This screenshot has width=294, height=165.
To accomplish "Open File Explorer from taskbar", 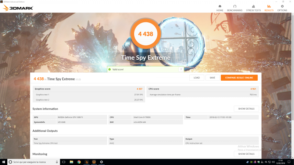I will click(71, 162).
